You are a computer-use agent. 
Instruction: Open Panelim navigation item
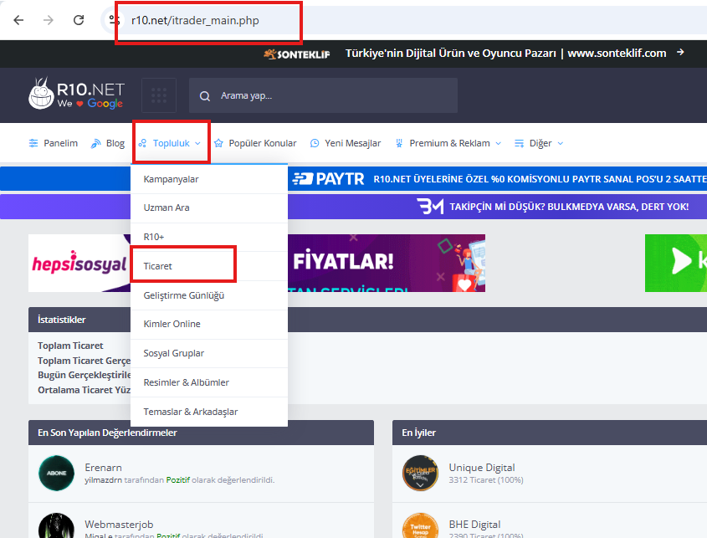coord(54,143)
